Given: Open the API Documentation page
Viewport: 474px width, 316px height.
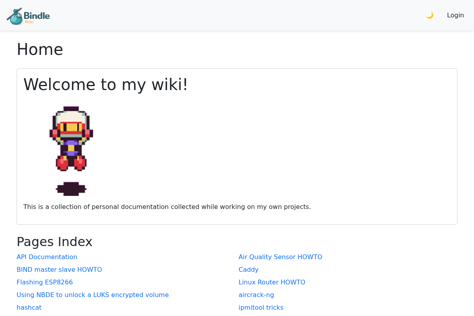Looking at the screenshot, I should [x=47, y=257].
